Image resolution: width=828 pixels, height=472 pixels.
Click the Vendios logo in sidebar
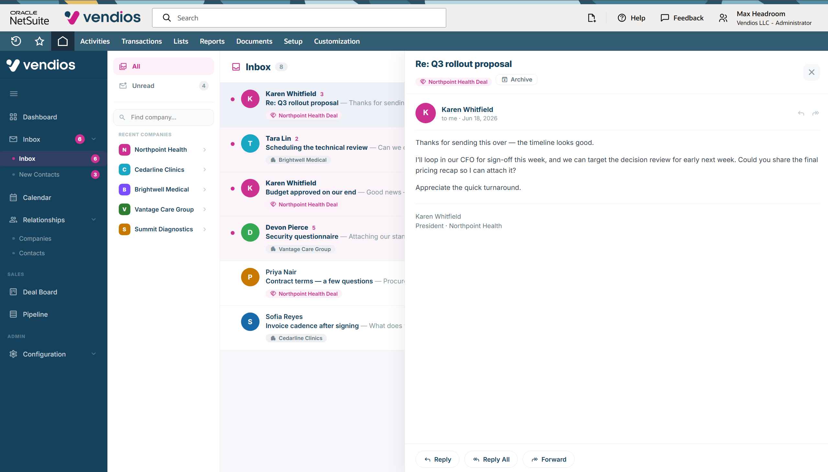pos(41,65)
